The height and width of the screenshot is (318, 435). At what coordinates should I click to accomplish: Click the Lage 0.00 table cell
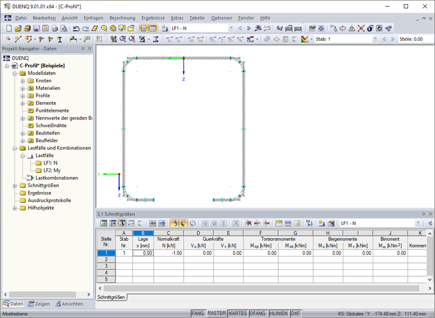tap(143, 253)
